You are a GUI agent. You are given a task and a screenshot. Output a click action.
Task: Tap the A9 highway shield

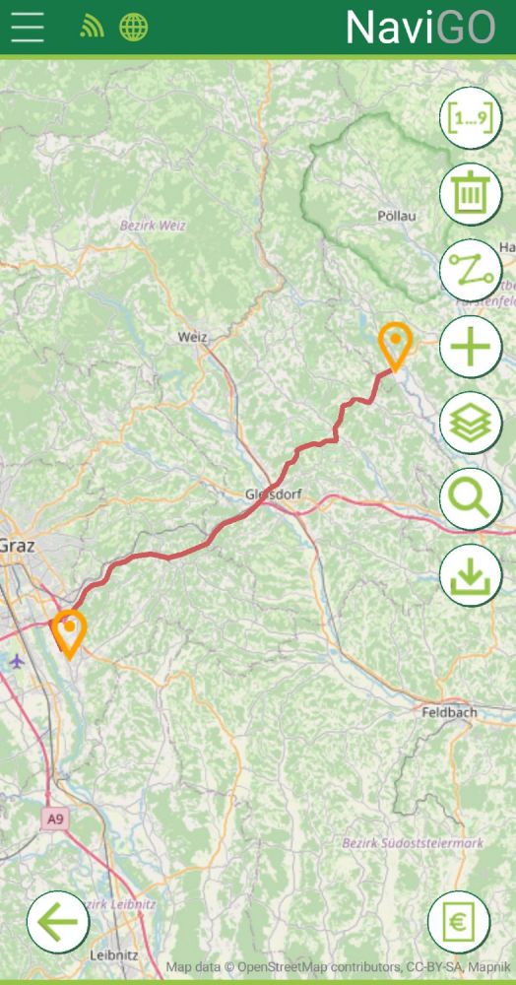click(55, 819)
